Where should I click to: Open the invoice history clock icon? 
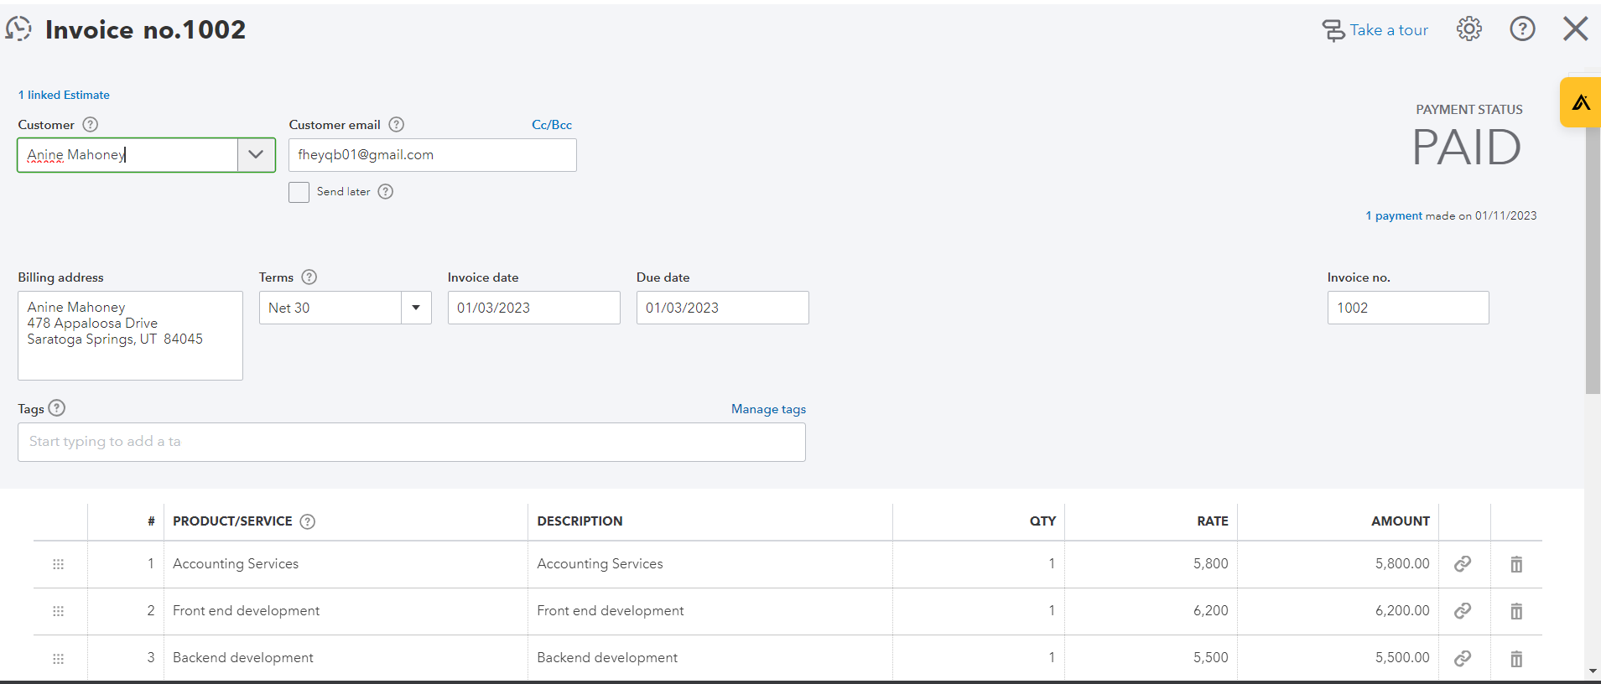tap(18, 29)
